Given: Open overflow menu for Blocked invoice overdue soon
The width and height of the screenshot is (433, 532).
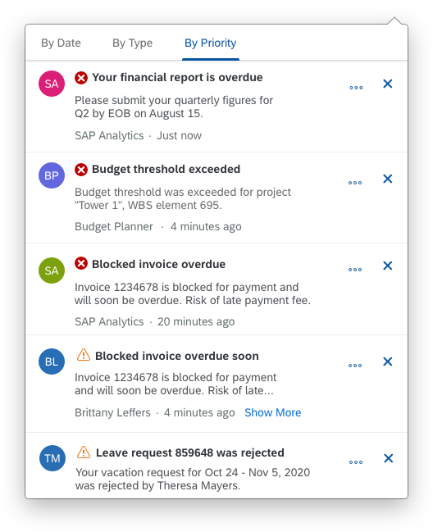Looking at the screenshot, I should click(x=355, y=366).
